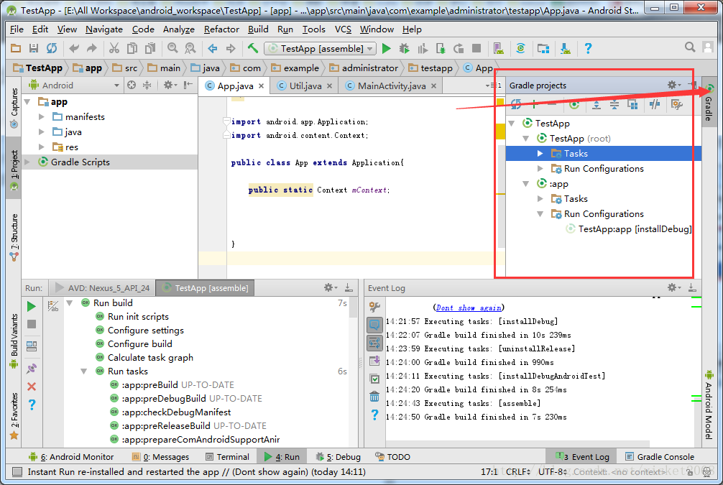Click the Stop square icon in main toolbar

[x=476, y=48]
